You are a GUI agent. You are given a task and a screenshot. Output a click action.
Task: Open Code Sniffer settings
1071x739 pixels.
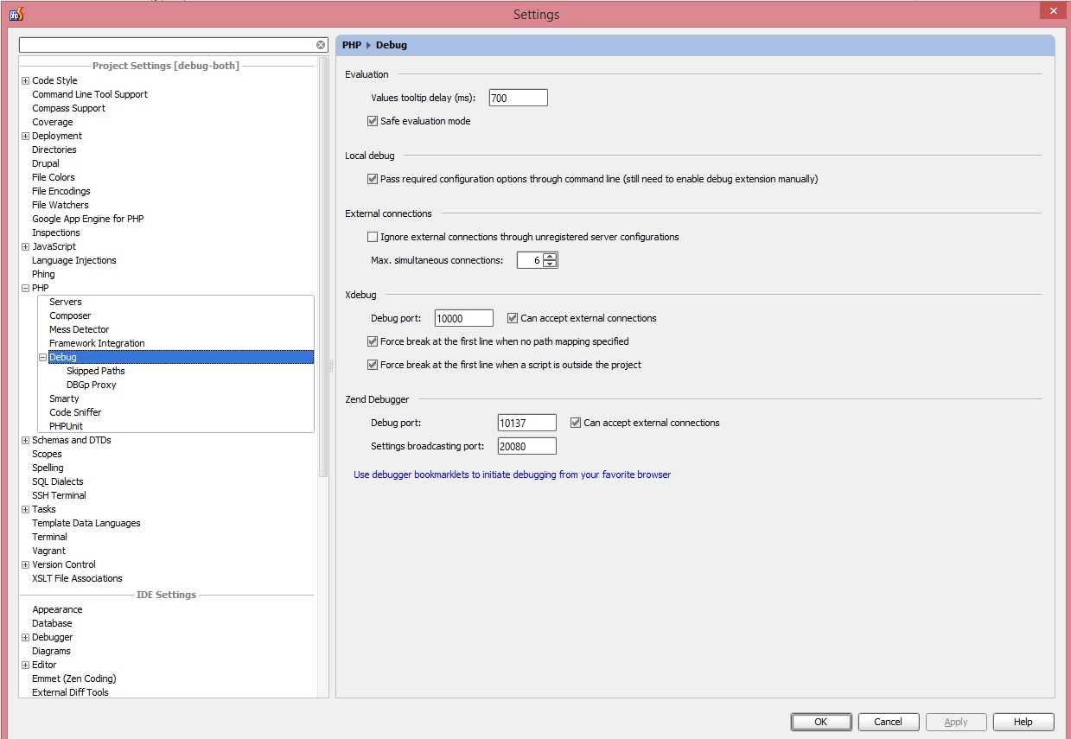75,412
